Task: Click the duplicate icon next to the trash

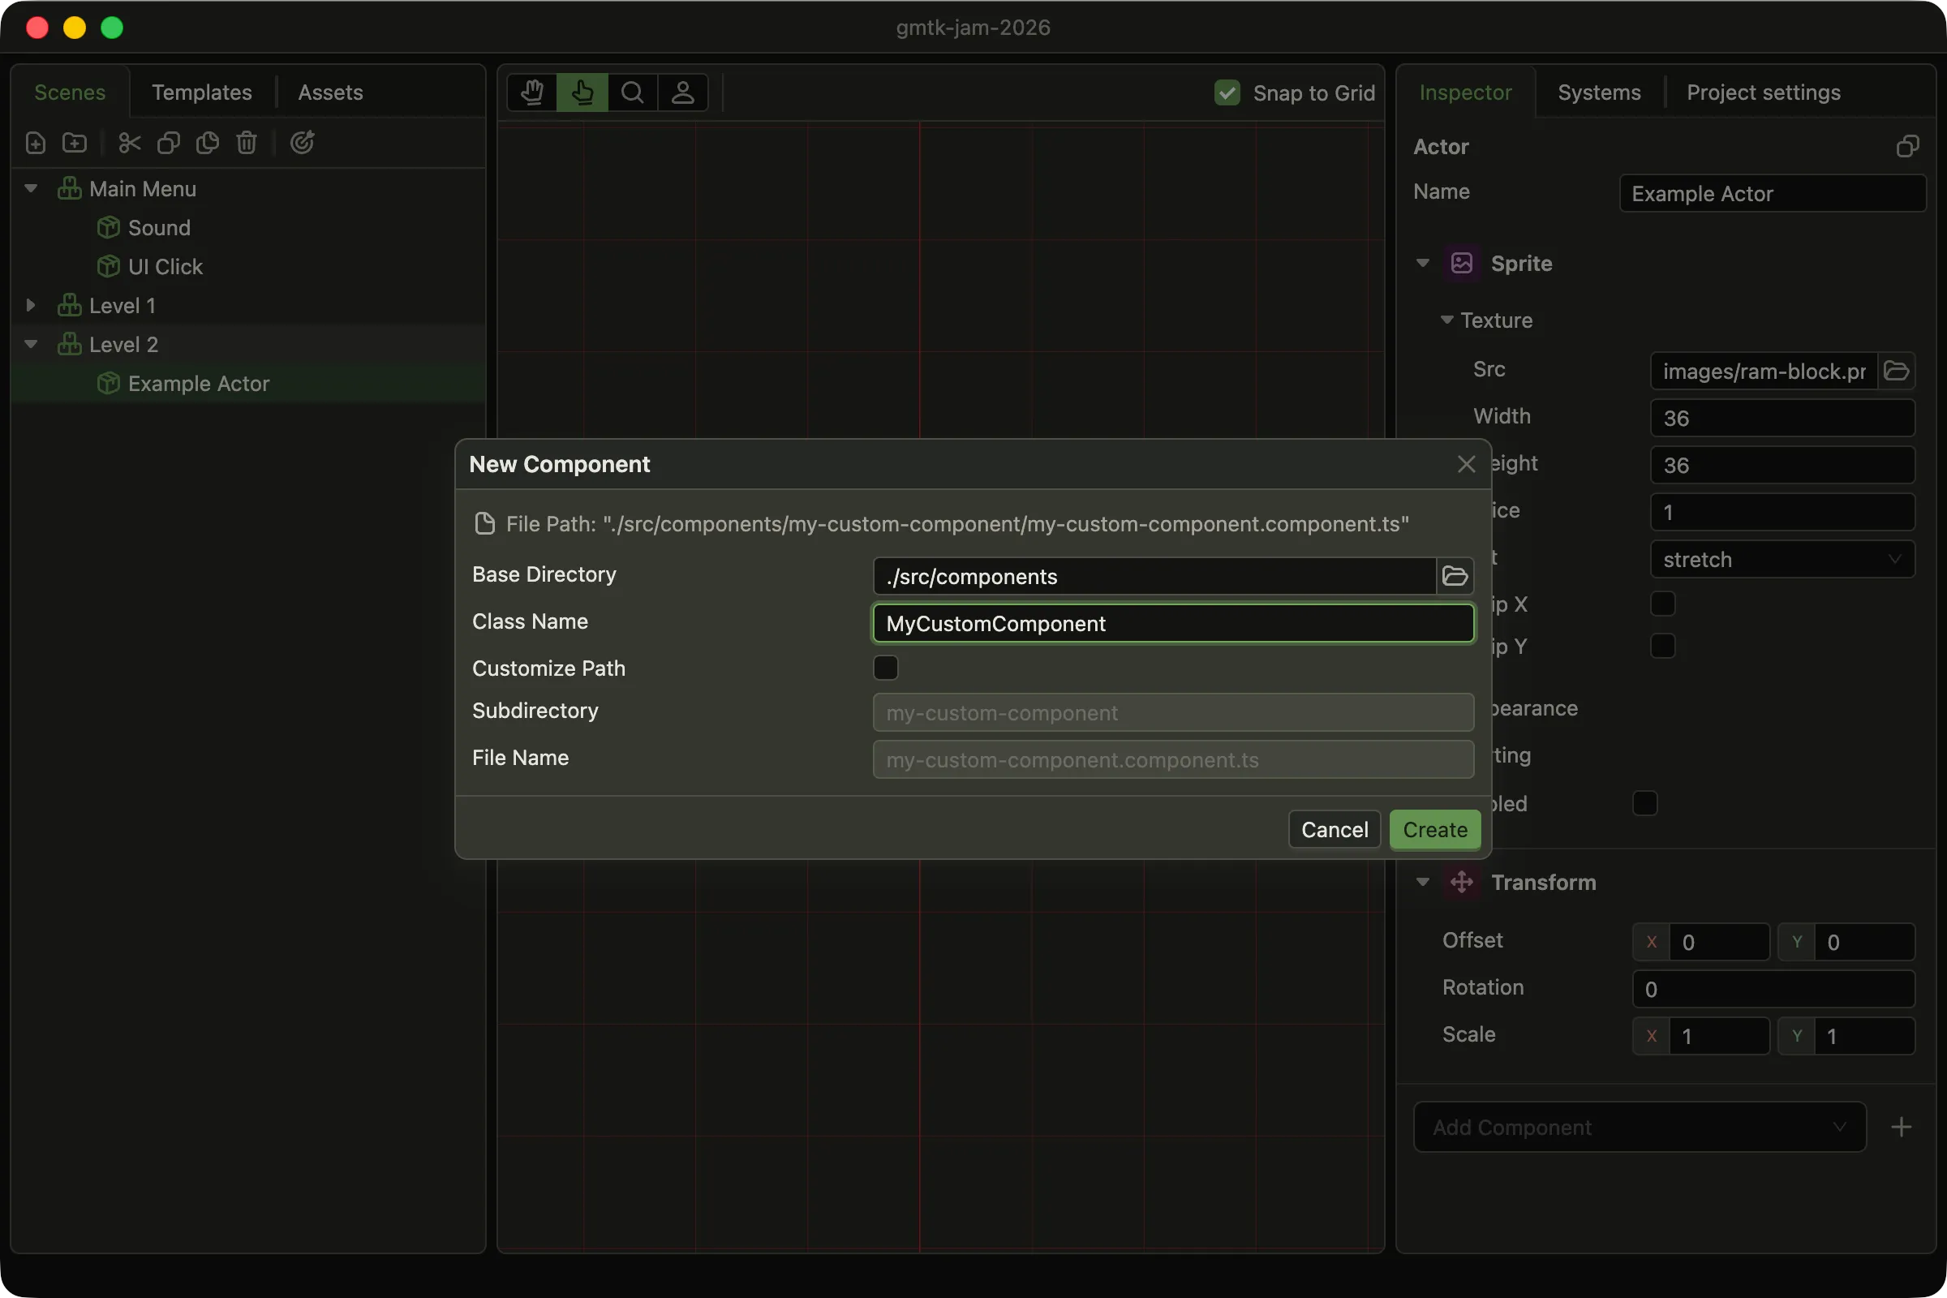Action: (x=208, y=143)
